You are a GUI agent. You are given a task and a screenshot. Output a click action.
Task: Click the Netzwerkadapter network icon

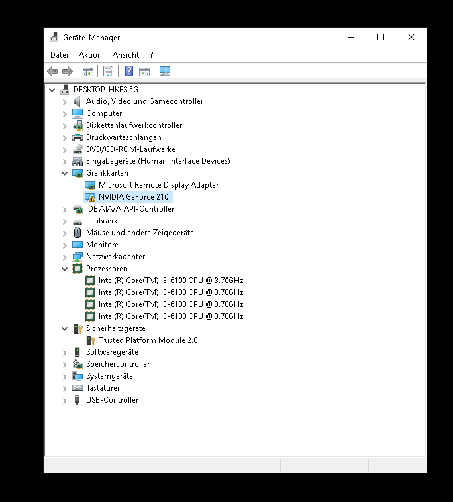click(x=77, y=257)
